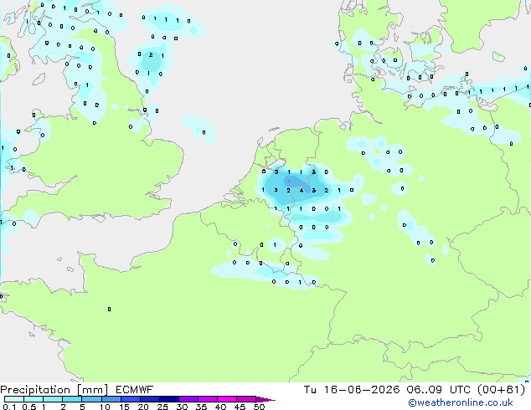Image resolution: width=531 pixels, height=410 pixels.
Task: Click the 30–35 mm purple legend swatch
Action: tap(188, 399)
